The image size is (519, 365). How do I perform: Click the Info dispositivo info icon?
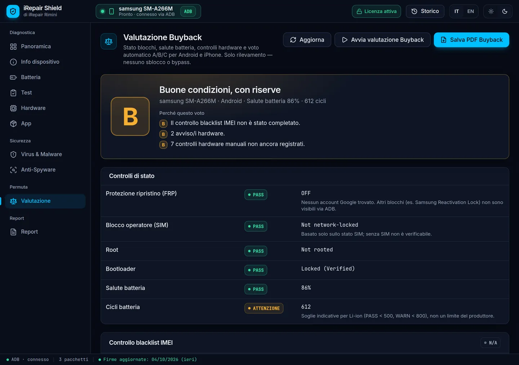click(x=13, y=62)
